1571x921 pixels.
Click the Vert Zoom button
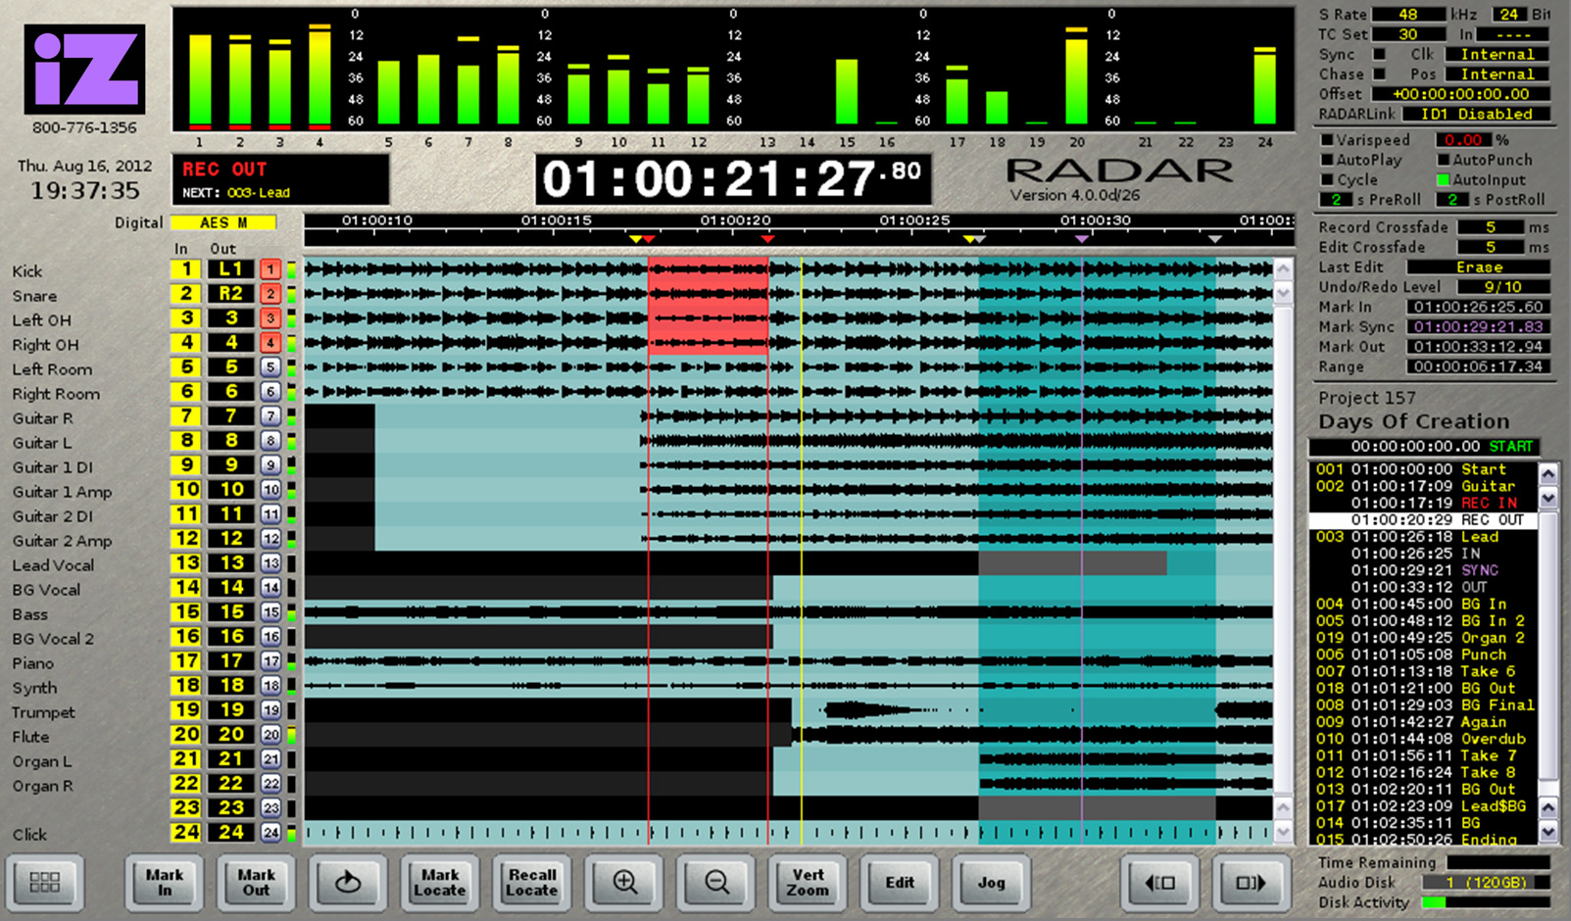[x=809, y=883]
